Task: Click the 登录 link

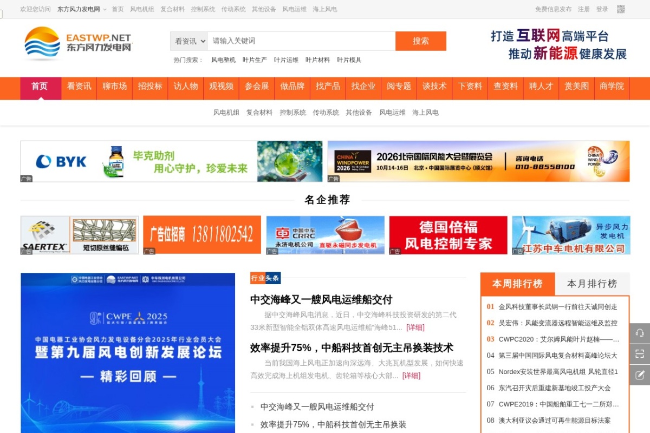Action: click(602, 9)
